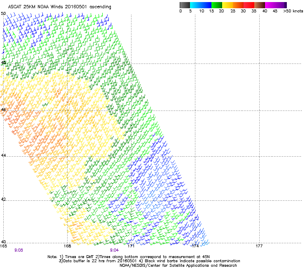Click the purple time stamp '9:05'
The height and width of the screenshot is (268, 305).
pyautogui.click(x=19, y=250)
